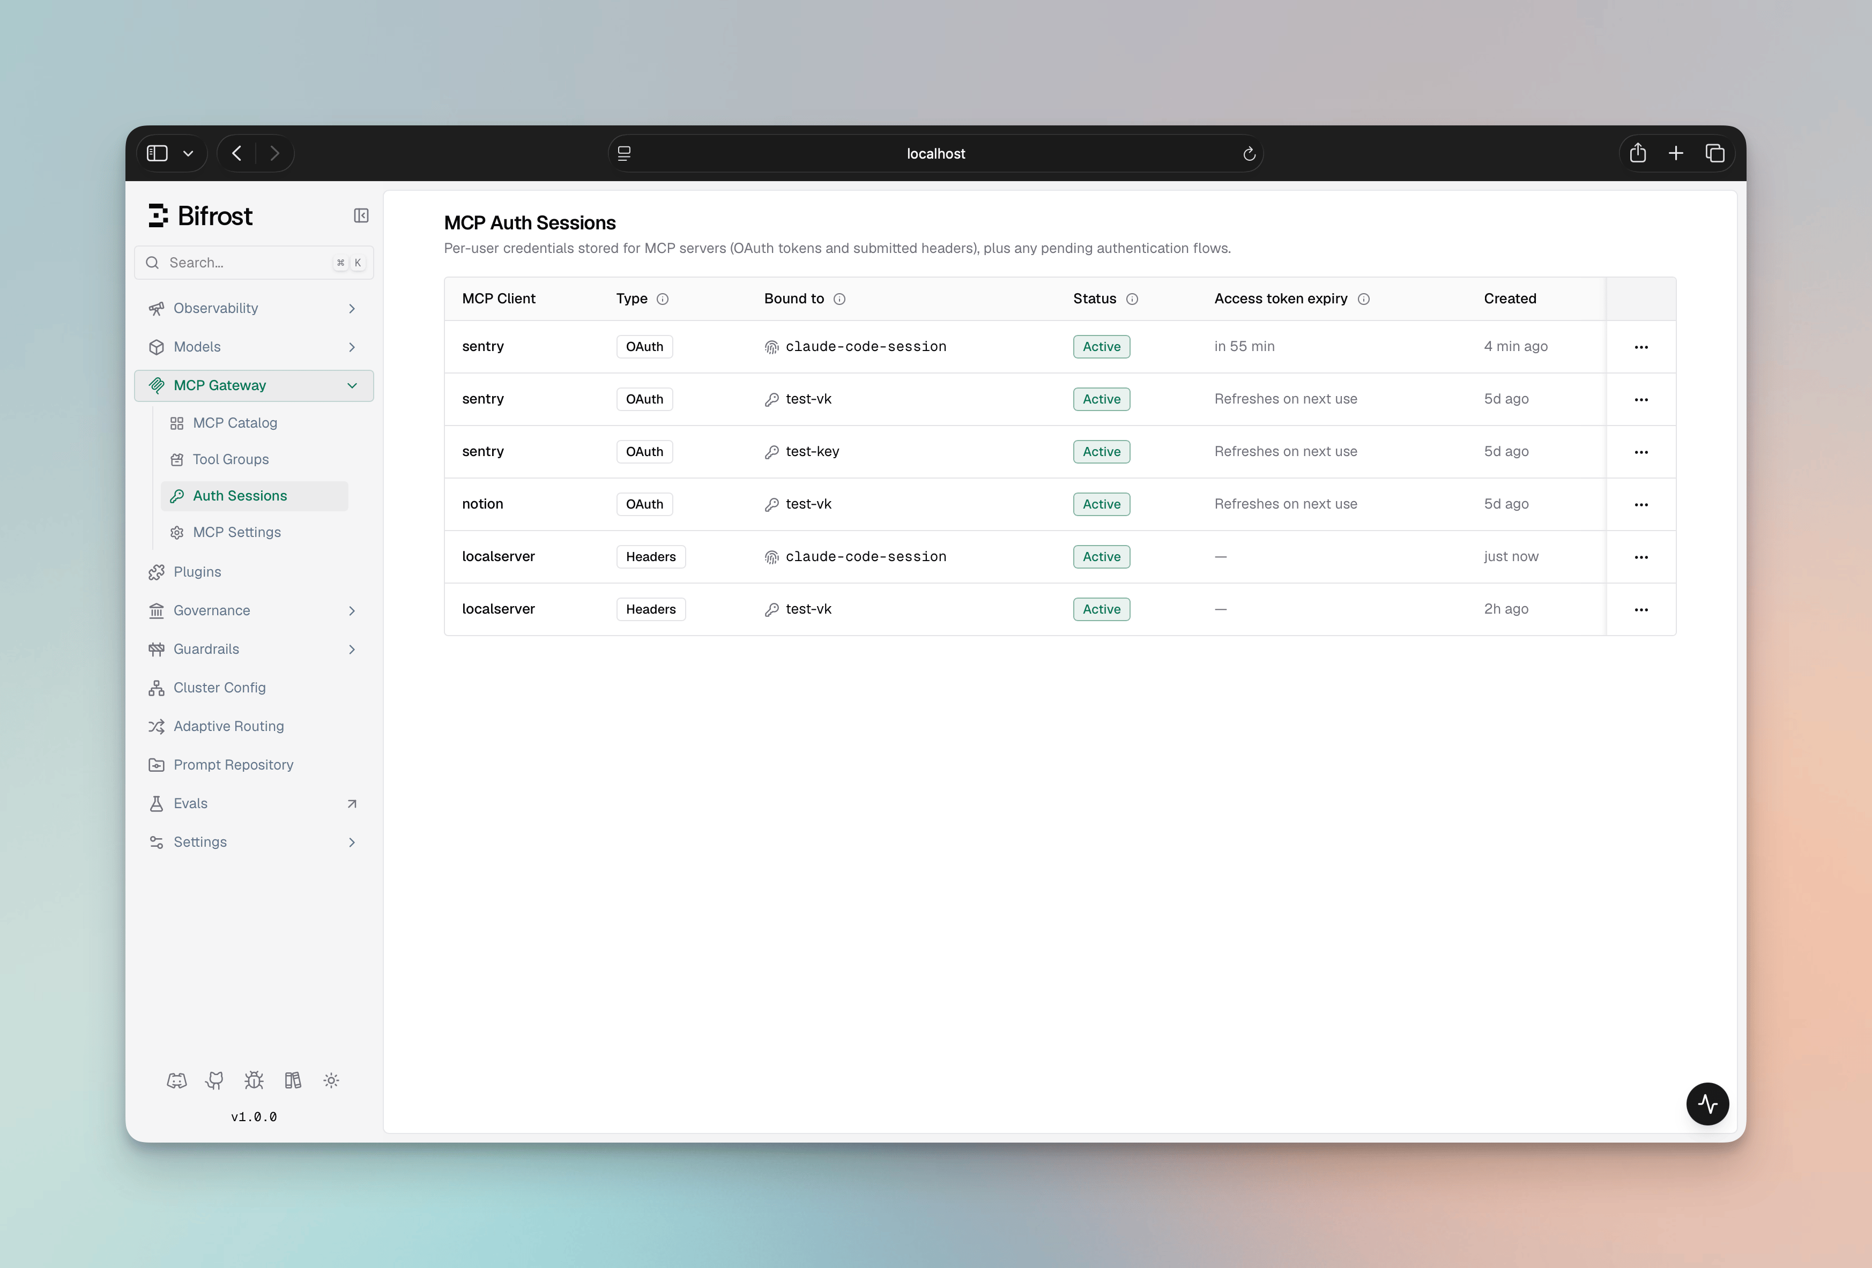The height and width of the screenshot is (1268, 1872).
Task: Open actions menu for localserver 2h ago row
Action: 1641,609
